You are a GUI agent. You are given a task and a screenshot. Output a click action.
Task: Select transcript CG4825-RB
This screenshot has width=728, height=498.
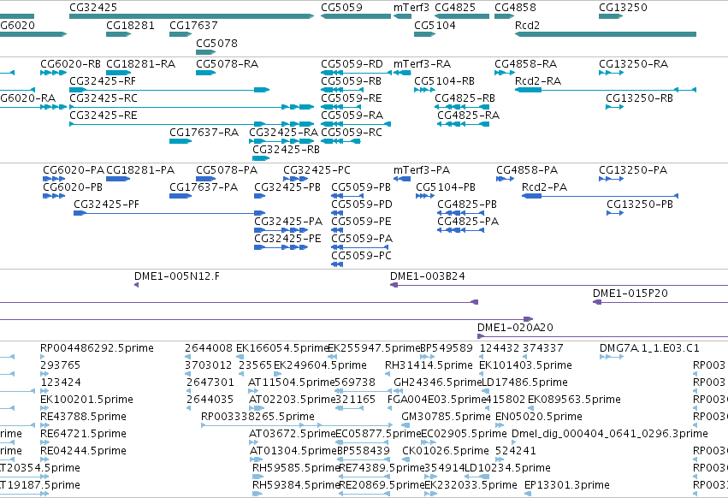coord(465,98)
